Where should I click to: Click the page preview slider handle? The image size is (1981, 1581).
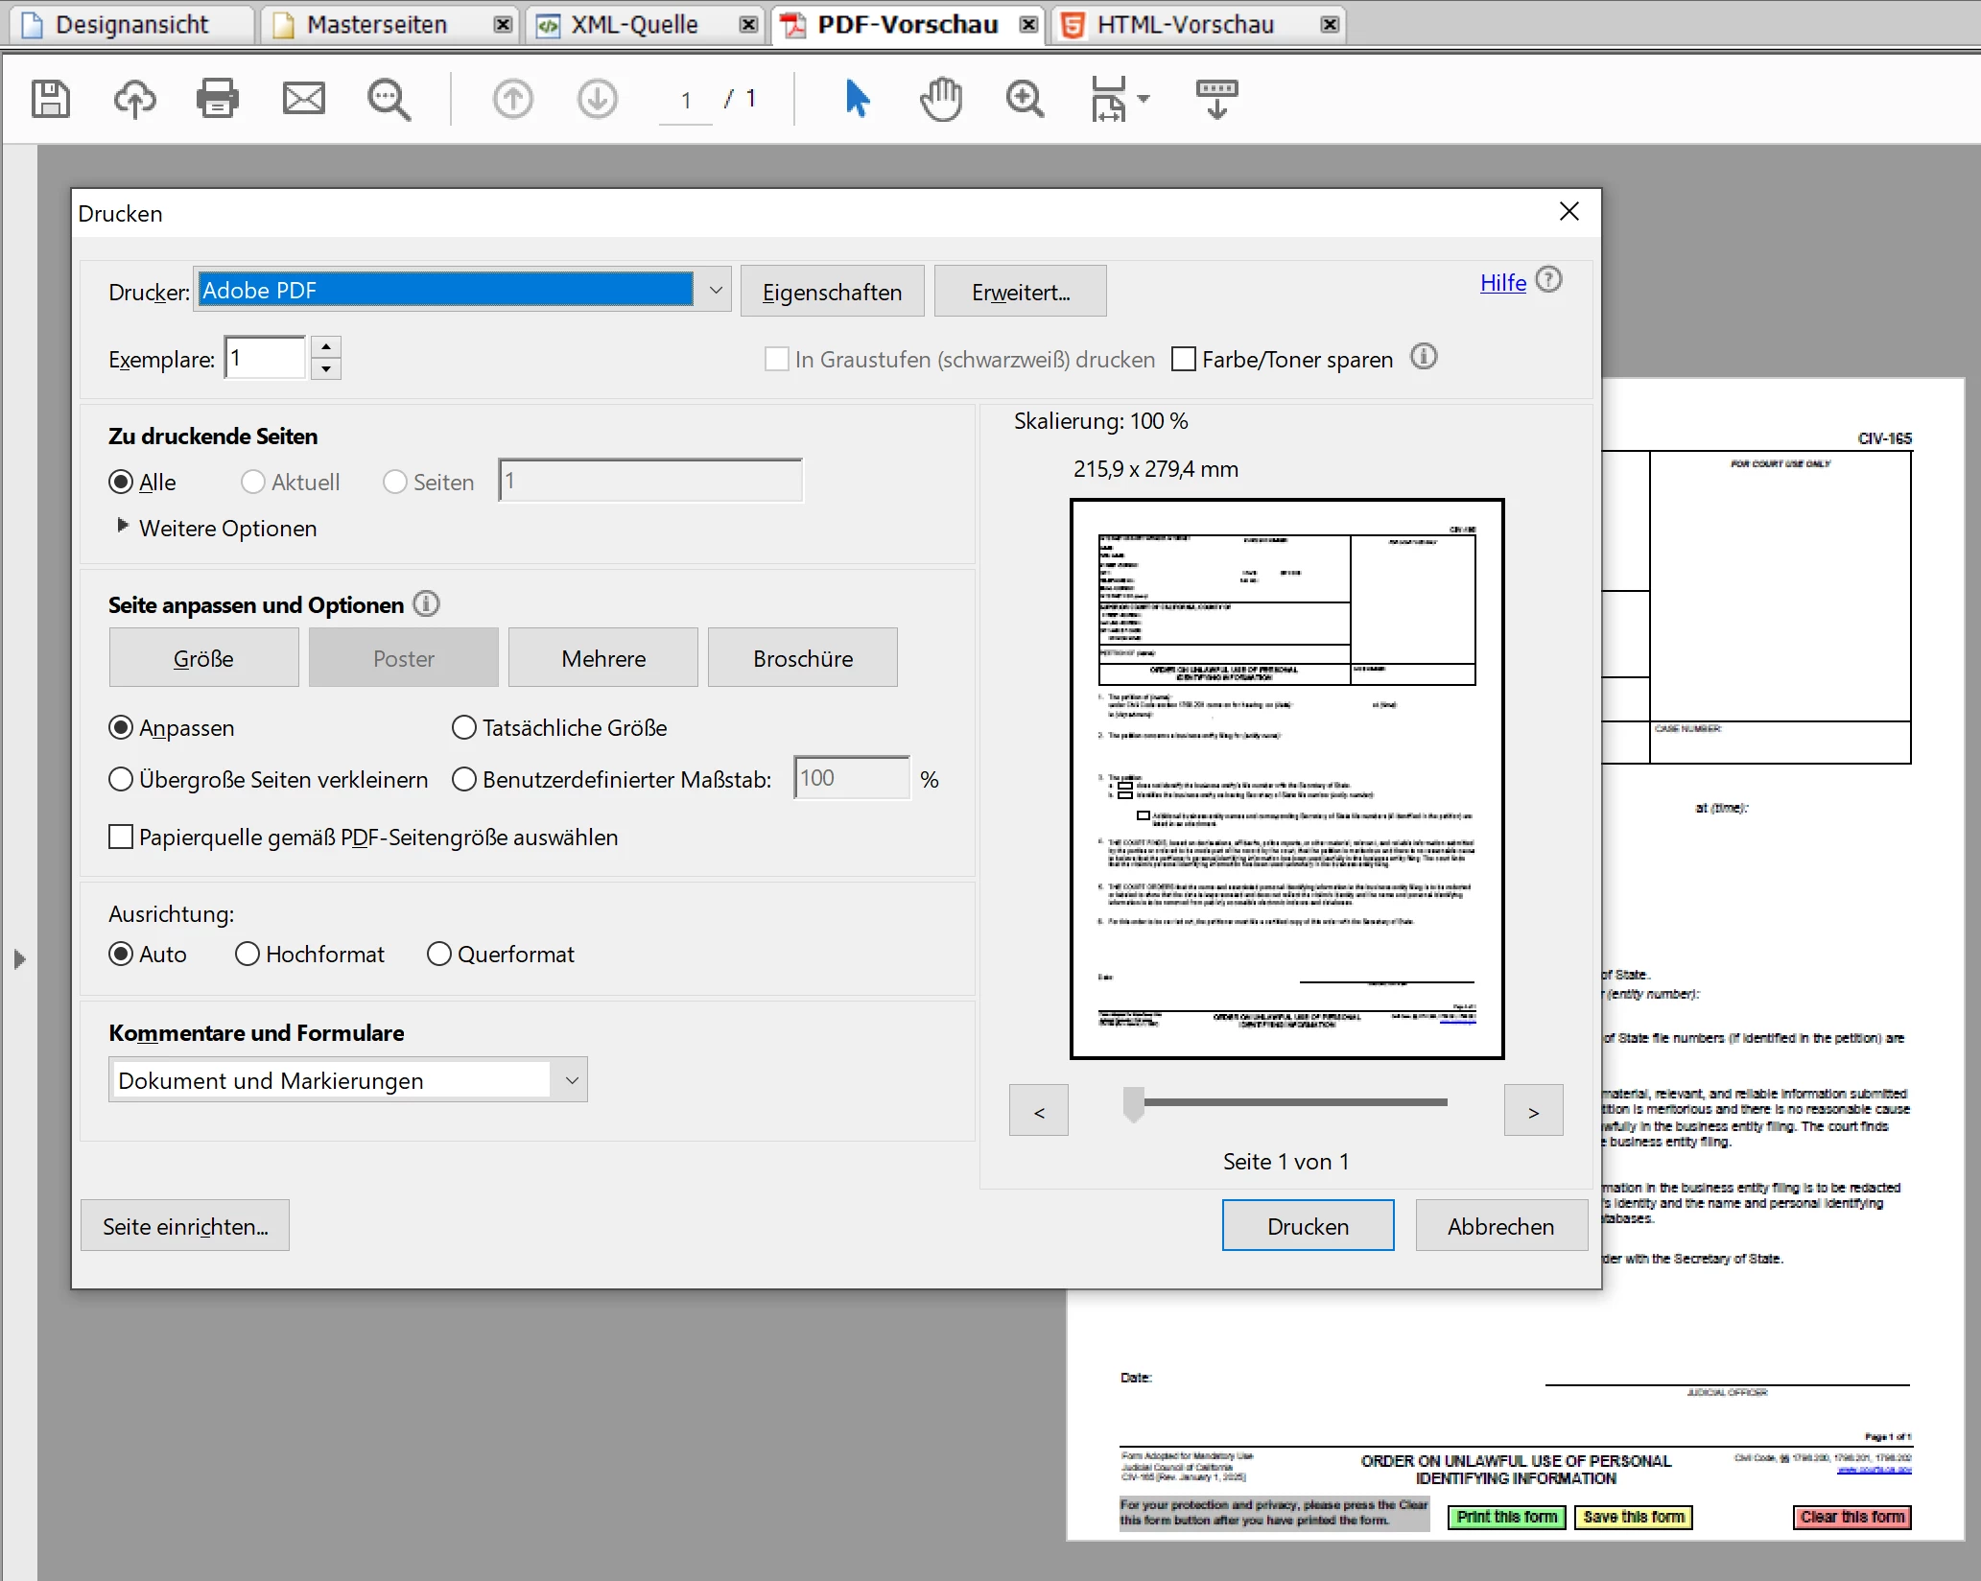[1134, 1104]
